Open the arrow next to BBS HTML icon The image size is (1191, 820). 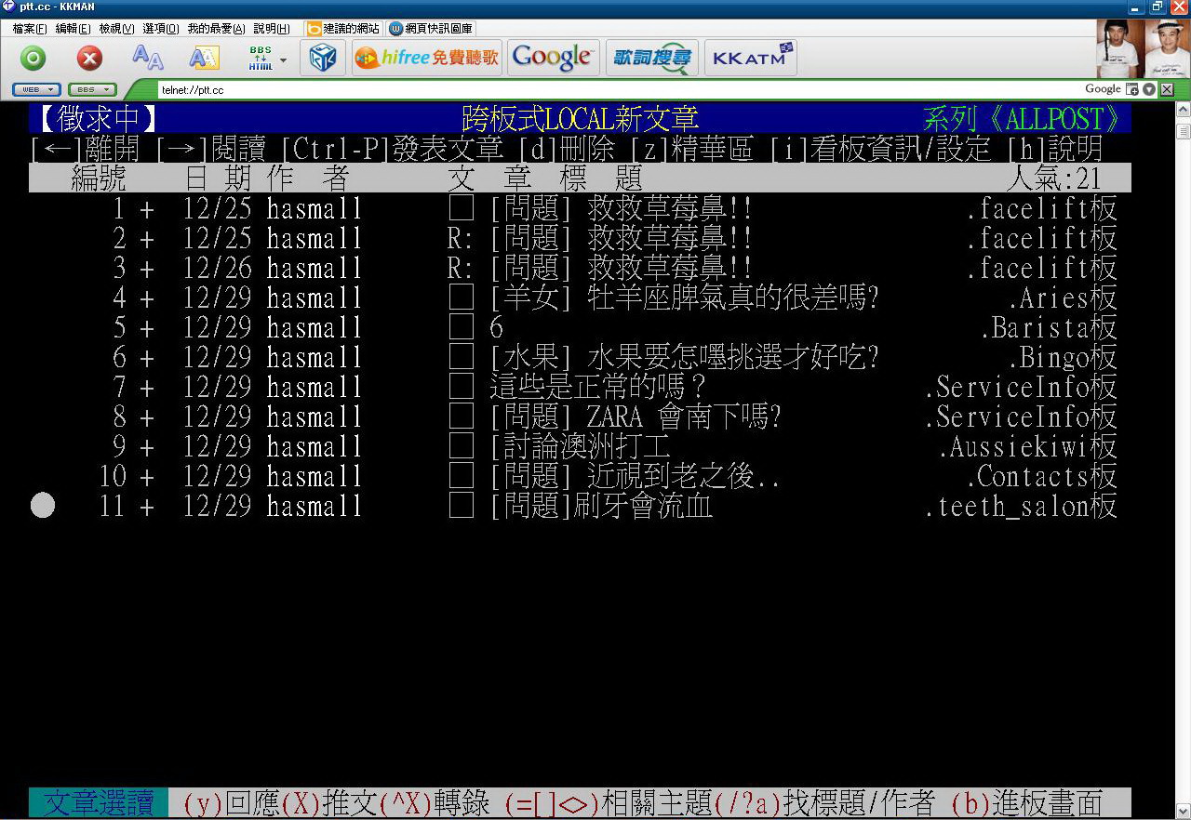coord(283,60)
